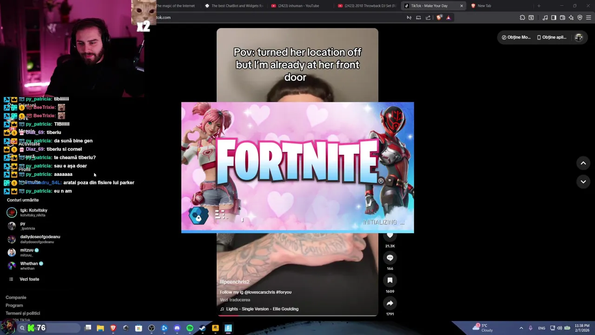This screenshot has height=335, width=595.
Task: Click the ENG language indicator
Action: [x=542, y=328]
